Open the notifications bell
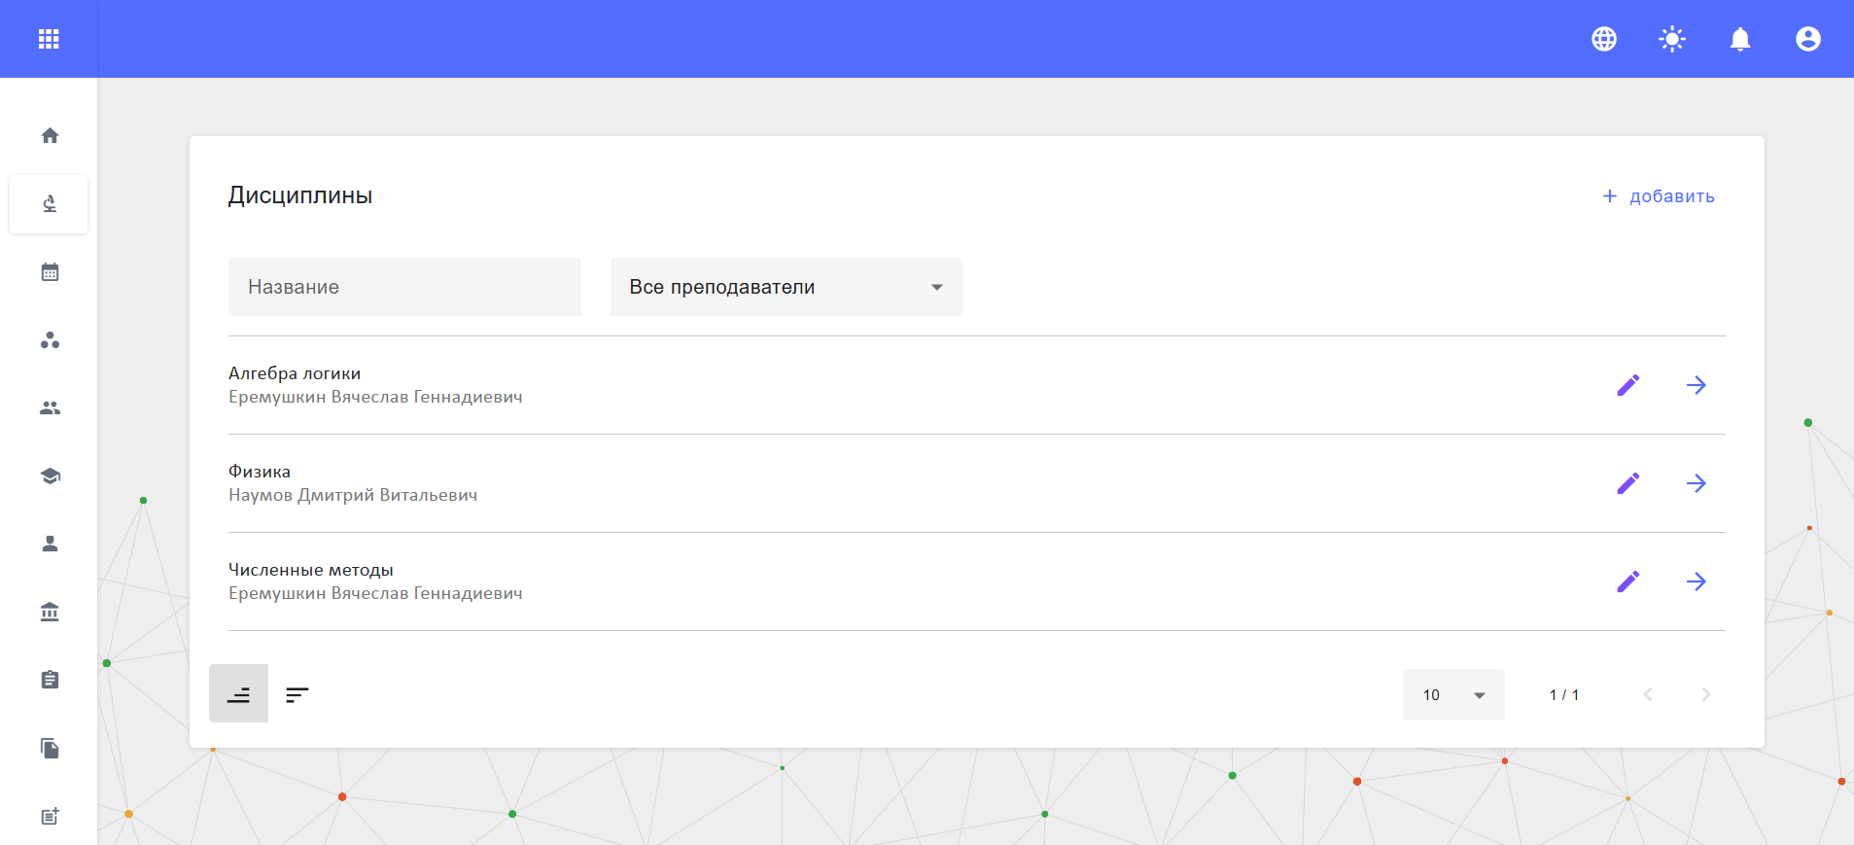 [1740, 39]
